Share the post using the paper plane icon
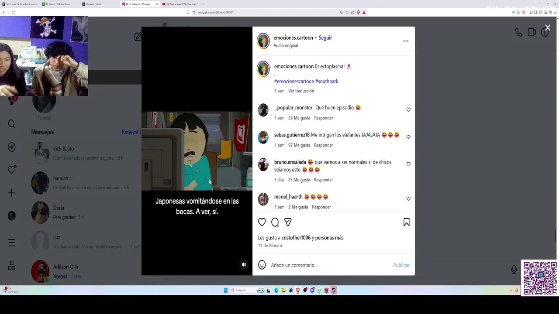This screenshot has height=314, width=559. [x=288, y=222]
